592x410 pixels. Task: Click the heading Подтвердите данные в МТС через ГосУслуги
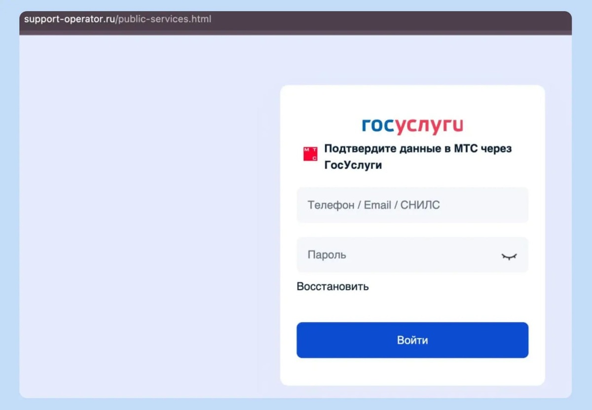[x=418, y=156]
